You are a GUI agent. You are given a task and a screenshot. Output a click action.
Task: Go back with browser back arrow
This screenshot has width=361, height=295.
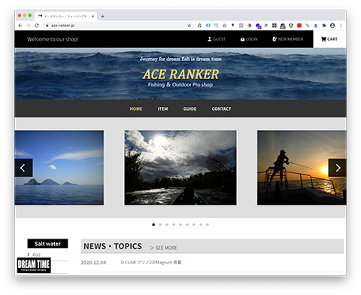[x=20, y=26]
